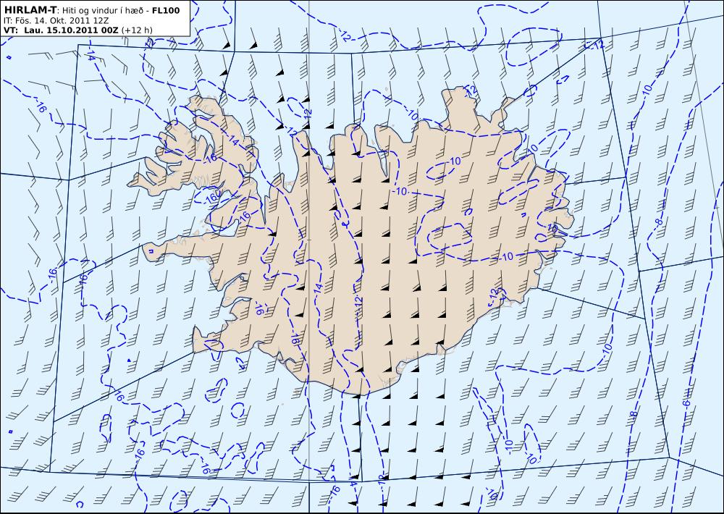The image size is (724, 514).
Task: Click the HIRLAM-T title text
Action: coord(30,10)
